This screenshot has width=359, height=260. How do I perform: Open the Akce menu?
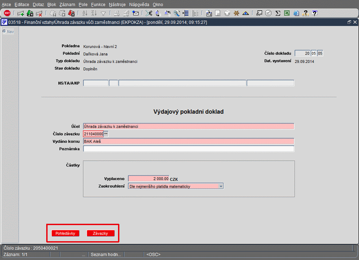[6, 4]
